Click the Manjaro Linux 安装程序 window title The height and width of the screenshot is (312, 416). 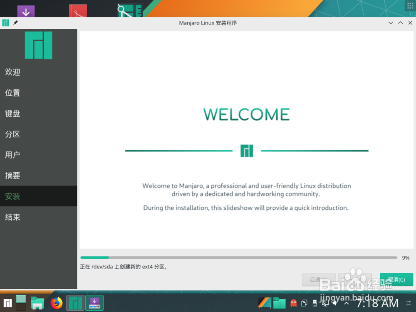tap(208, 23)
